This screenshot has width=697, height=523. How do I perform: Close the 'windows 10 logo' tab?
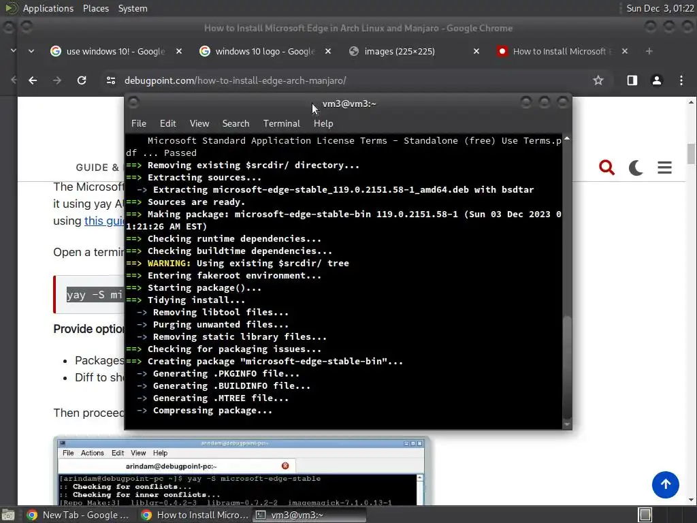(327, 51)
